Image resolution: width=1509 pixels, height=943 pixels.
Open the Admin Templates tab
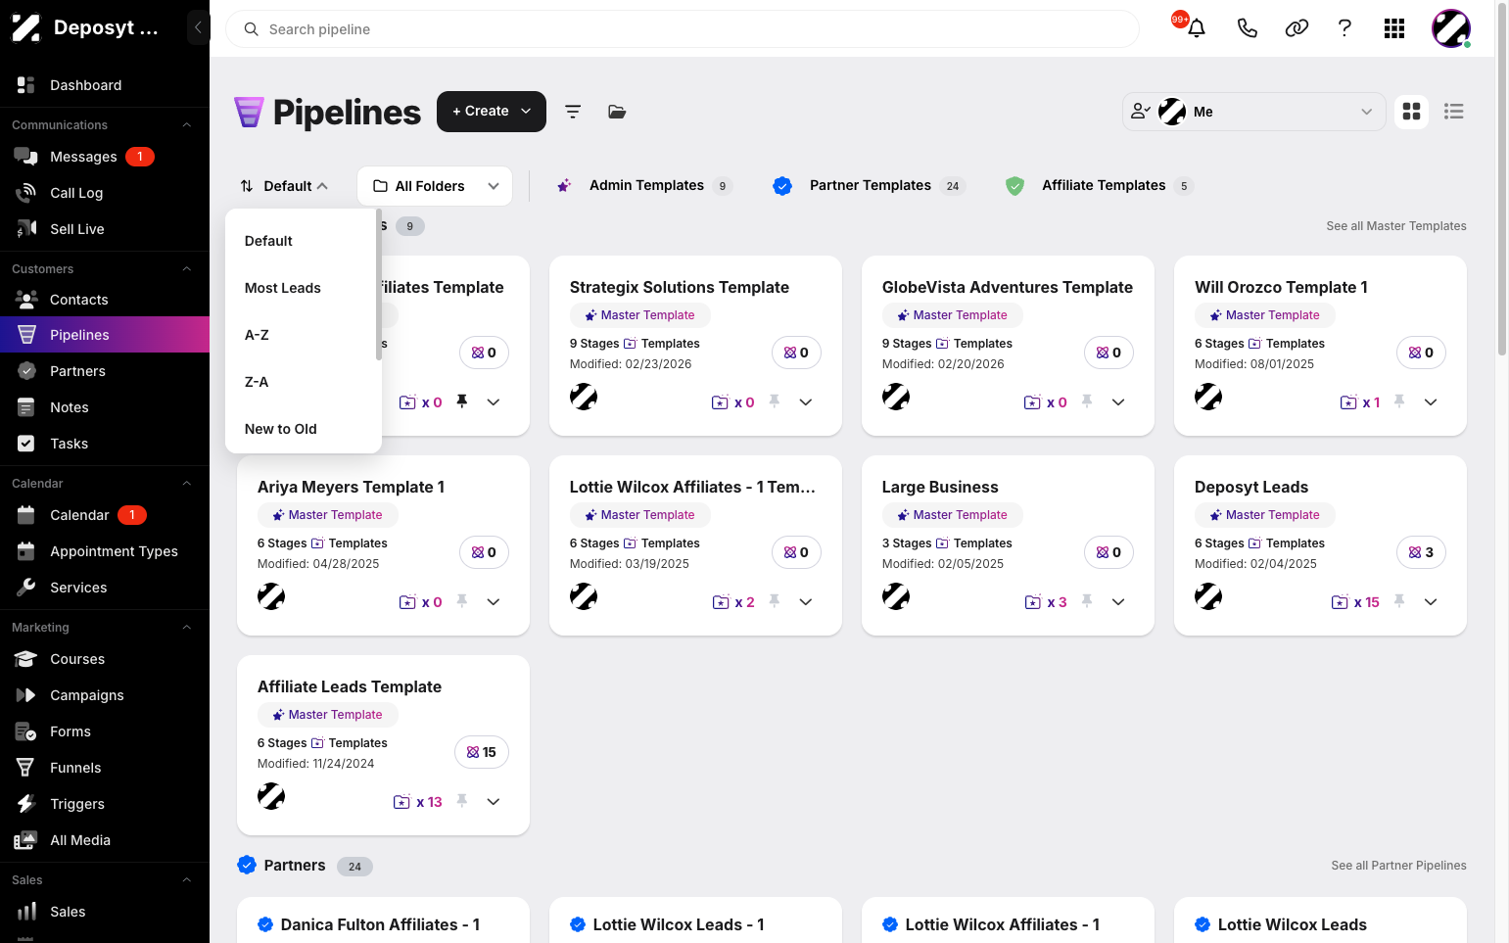coord(644,185)
